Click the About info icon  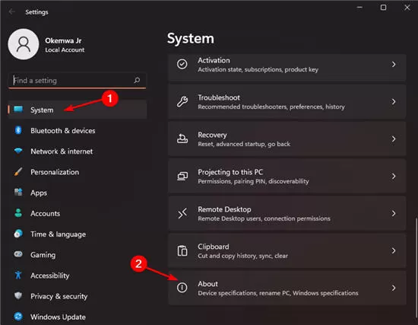coord(182,288)
